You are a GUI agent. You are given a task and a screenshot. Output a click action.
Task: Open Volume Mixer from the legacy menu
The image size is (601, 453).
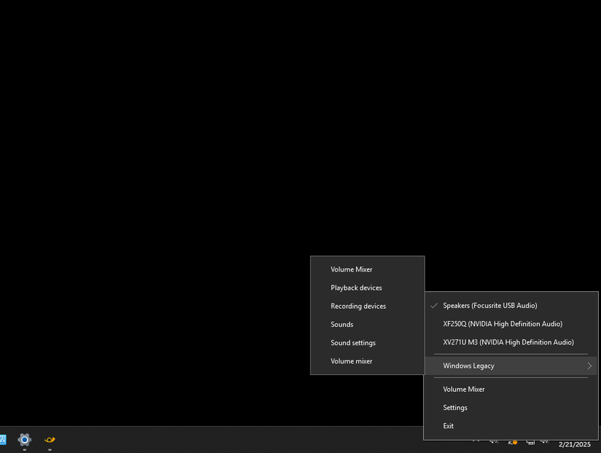click(464, 389)
